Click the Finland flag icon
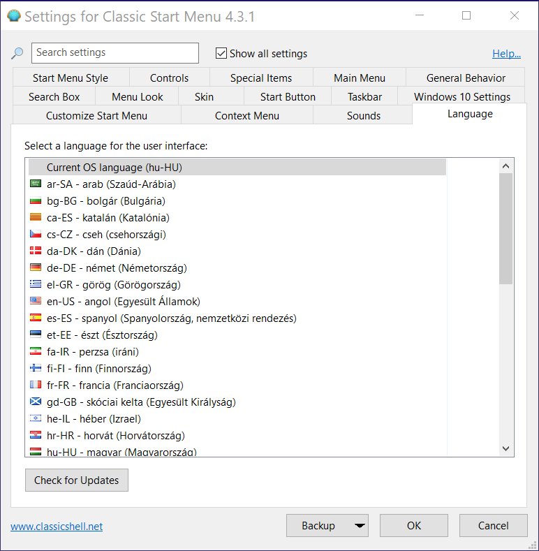The image size is (539, 551). pyautogui.click(x=36, y=368)
